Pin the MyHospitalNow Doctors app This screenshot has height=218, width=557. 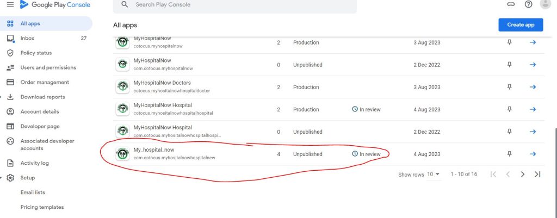510,87
